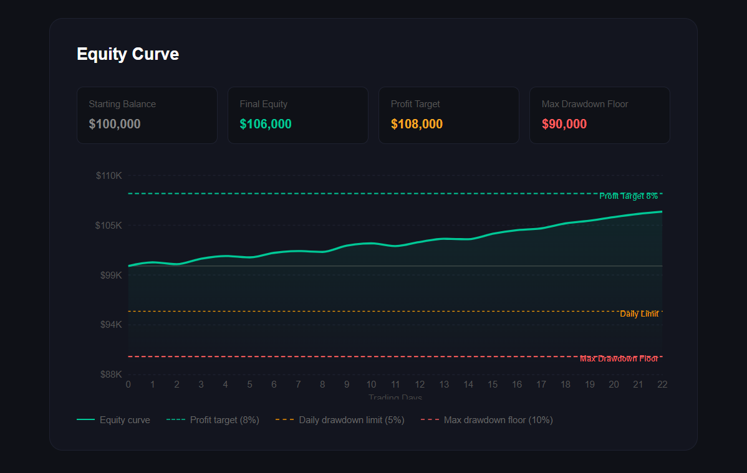Toggle Daily drawdown limit (5%) legend entry
747x473 pixels.
340,419
